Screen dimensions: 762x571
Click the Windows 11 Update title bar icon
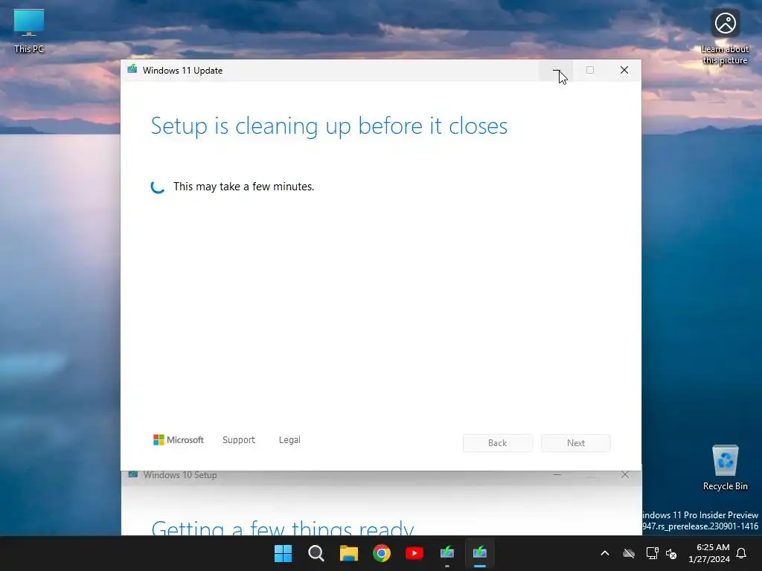point(132,69)
